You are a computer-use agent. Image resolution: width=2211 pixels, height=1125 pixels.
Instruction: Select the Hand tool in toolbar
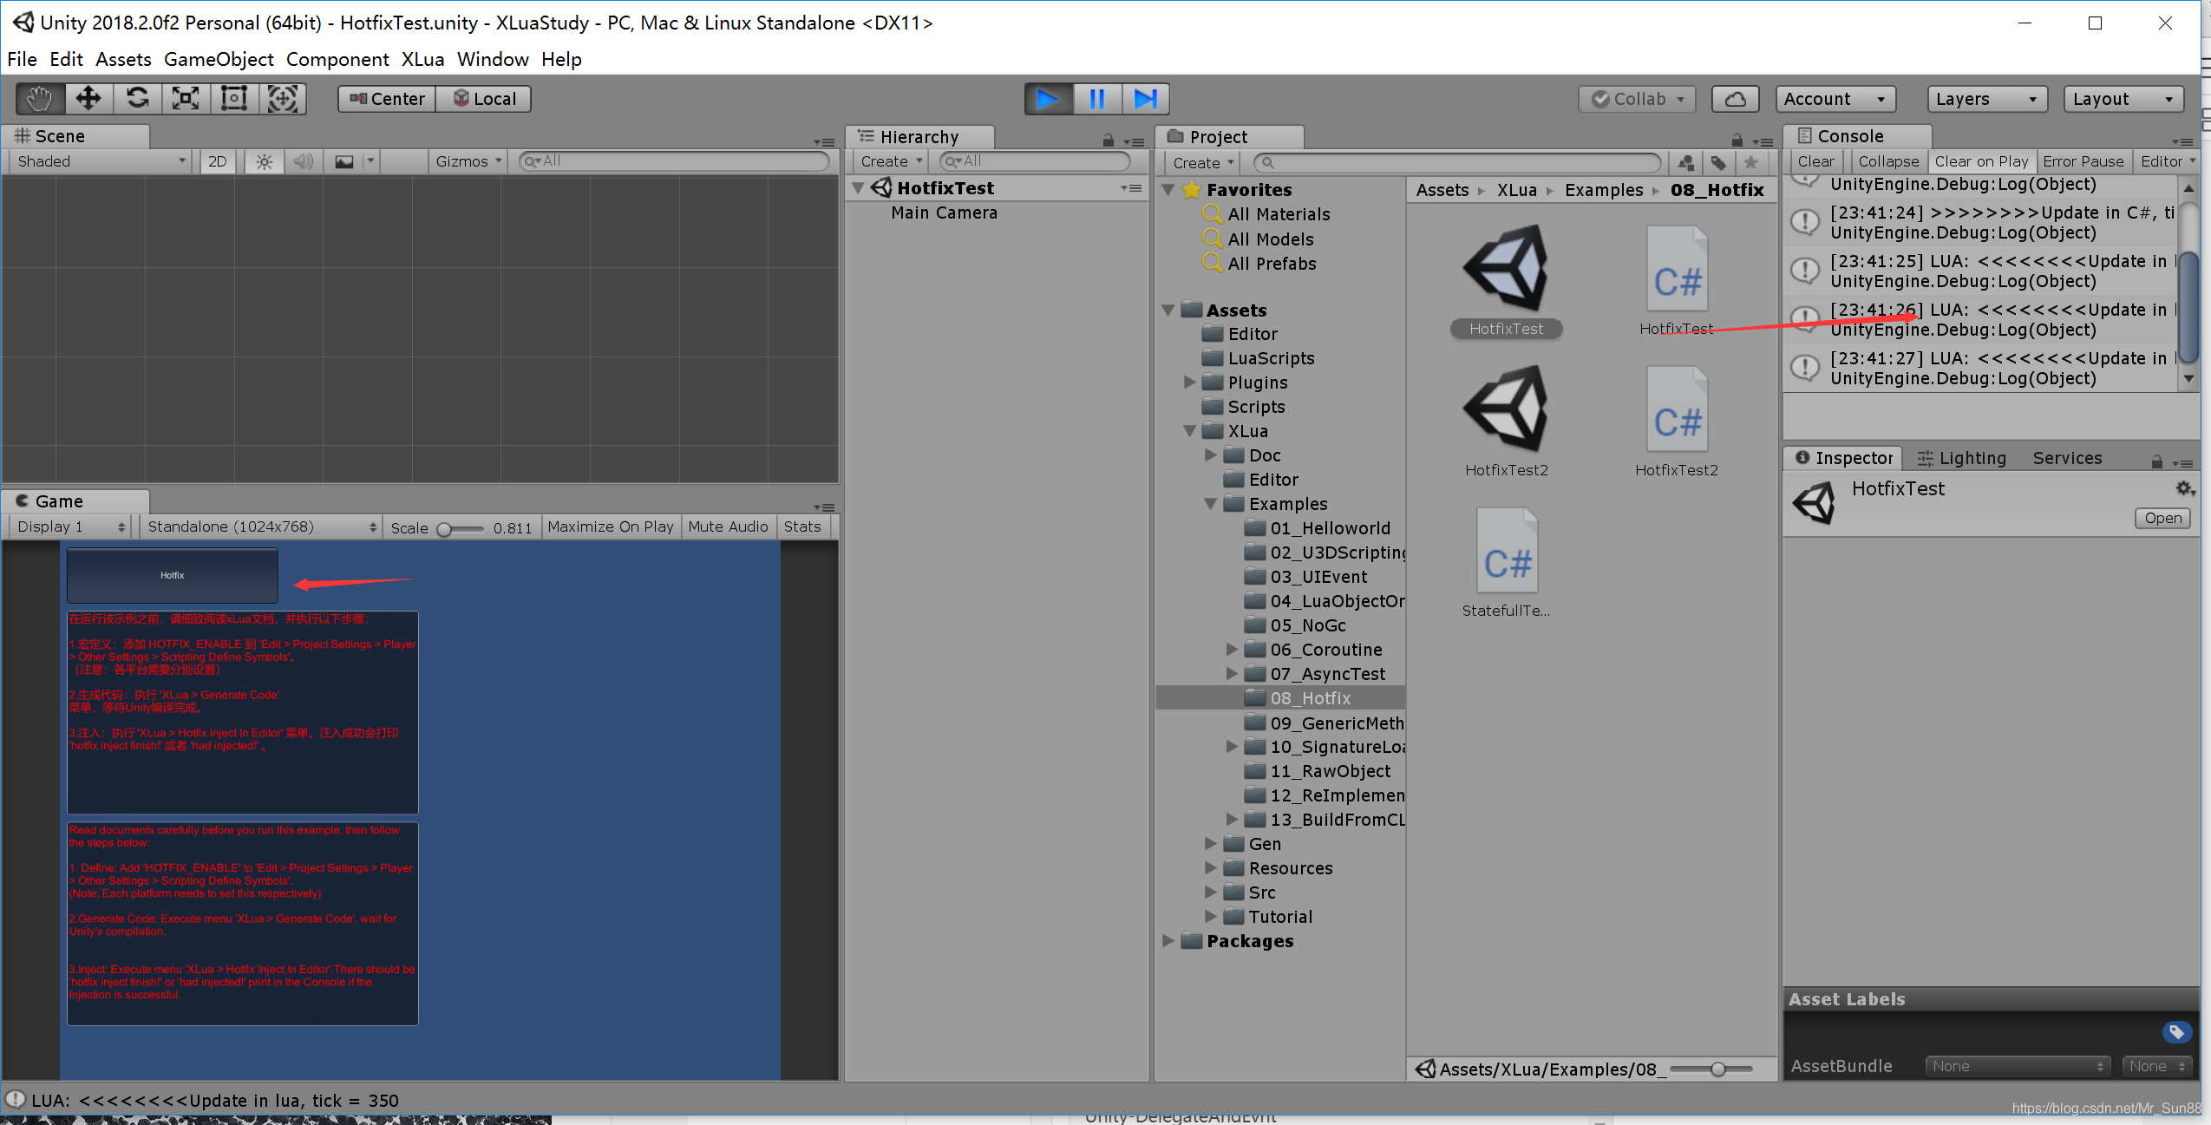click(x=39, y=99)
